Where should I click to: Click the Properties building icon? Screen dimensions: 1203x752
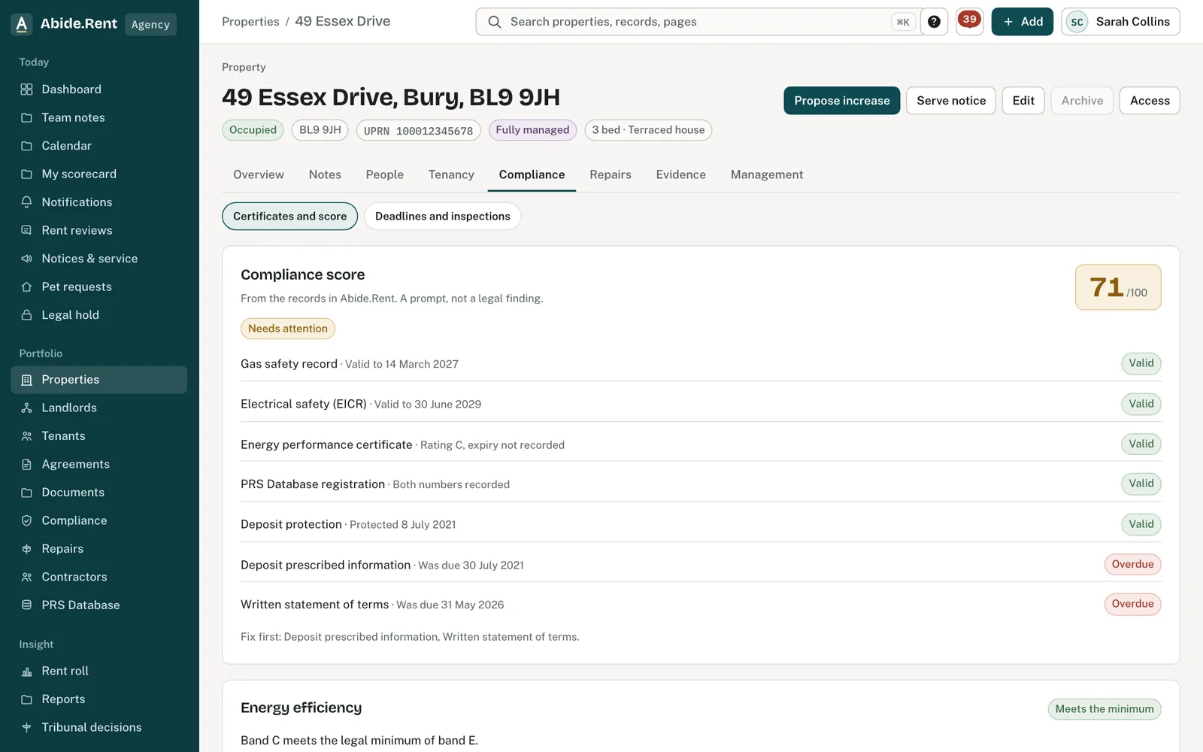pos(26,380)
